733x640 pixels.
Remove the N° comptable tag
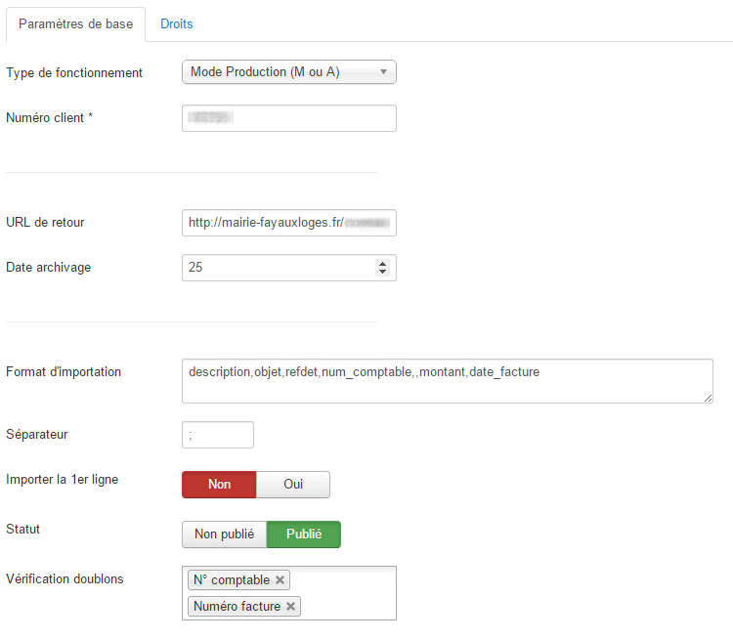click(280, 580)
